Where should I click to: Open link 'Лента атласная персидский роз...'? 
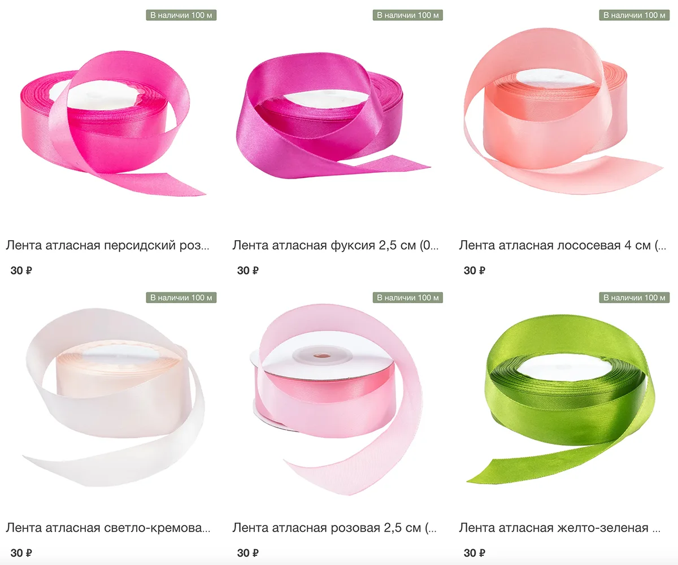108,245
